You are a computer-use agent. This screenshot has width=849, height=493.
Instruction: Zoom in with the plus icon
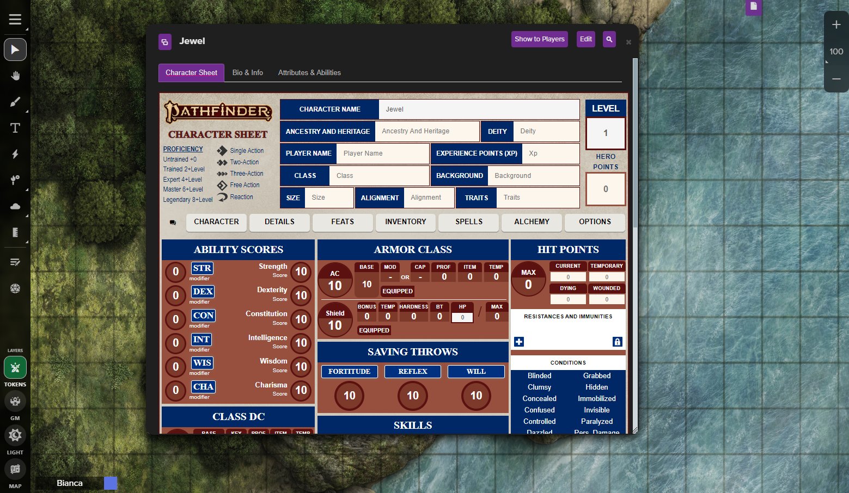836,24
